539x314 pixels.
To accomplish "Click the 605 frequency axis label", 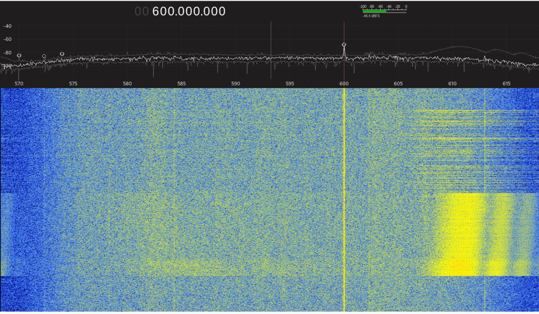I will (x=398, y=84).
